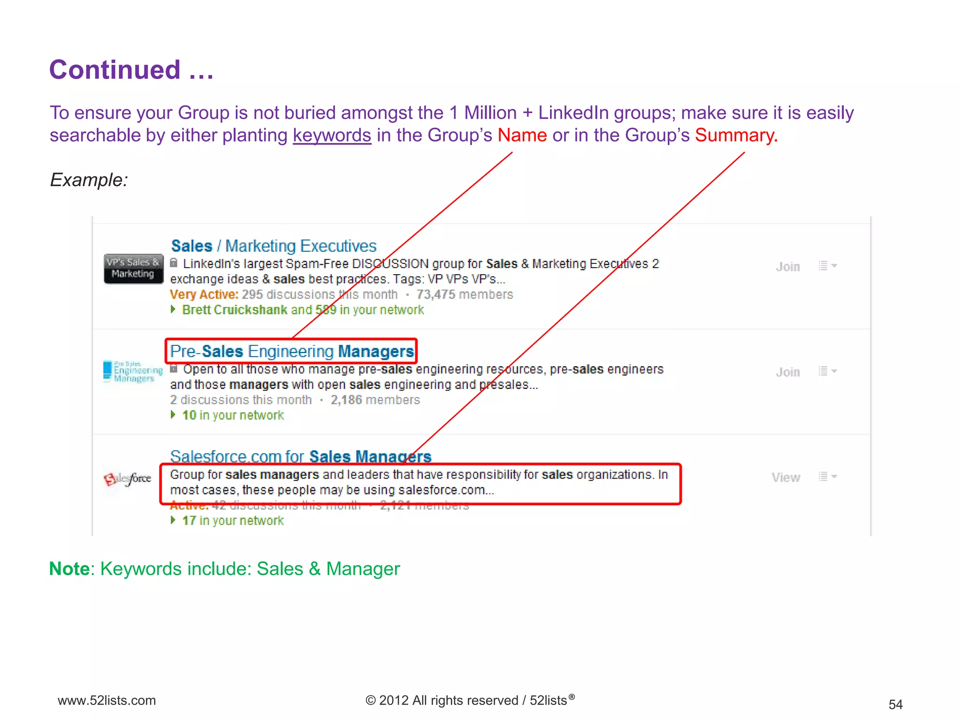Image resolution: width=961 pixels, height=720 pixels.
Task: Click the red word Summary in heading
Action: tap(736, 135)
